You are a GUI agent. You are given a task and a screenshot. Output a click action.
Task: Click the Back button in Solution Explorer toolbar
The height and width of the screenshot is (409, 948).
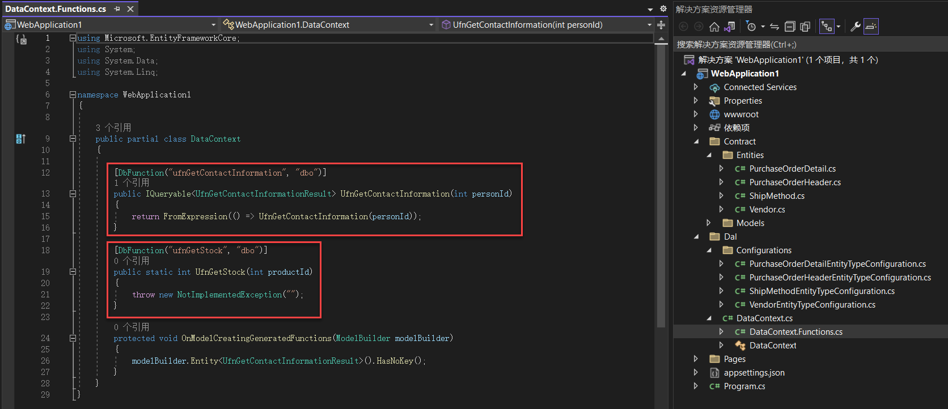(683, 27)
